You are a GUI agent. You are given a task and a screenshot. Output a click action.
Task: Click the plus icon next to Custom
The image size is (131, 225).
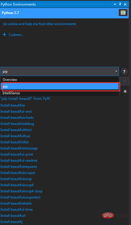point(4,35)
